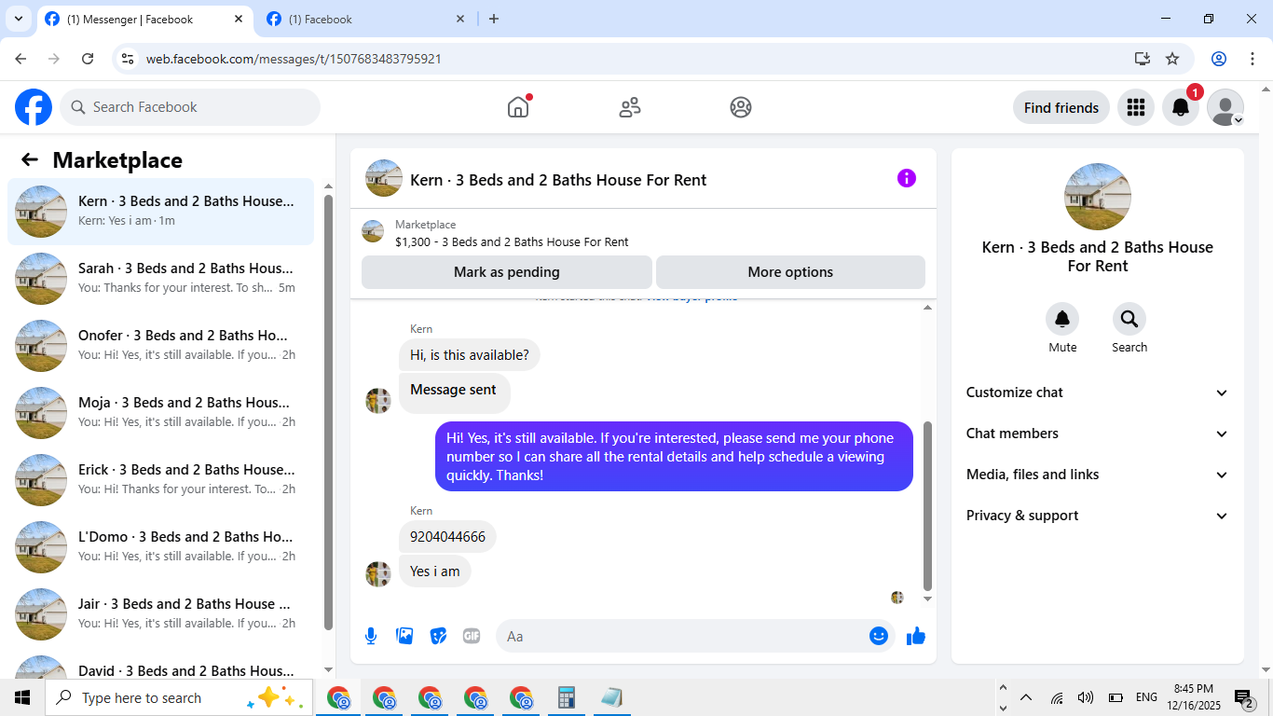The width and height of the screenshot is (1273, 716).
Task: Click the microphone voice clip icon
Action: click(371, 636)
